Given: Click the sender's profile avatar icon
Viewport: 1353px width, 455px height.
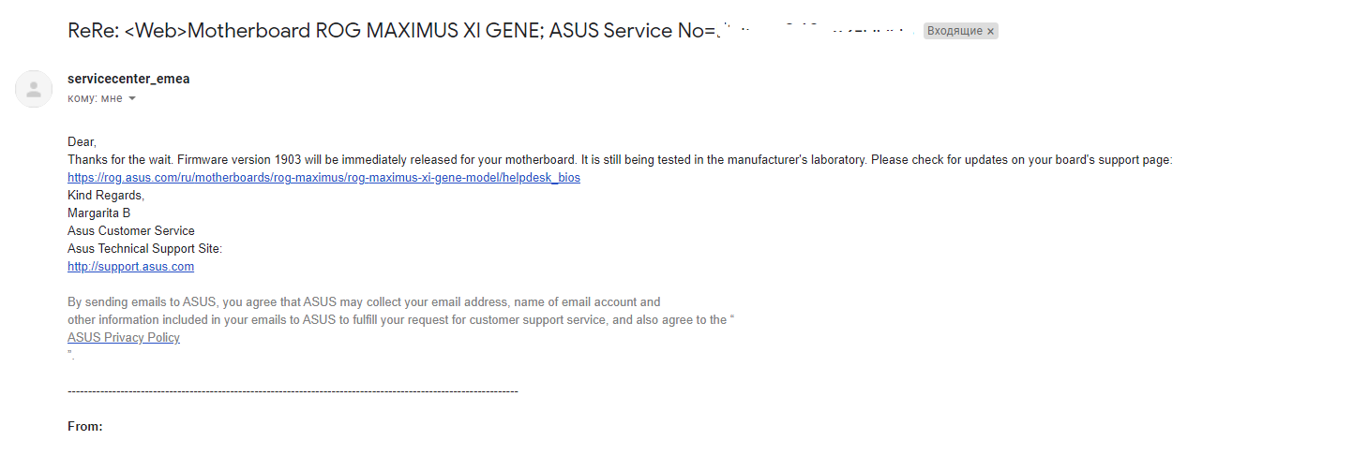Looking at the screenshot, I should click(34, 89).
